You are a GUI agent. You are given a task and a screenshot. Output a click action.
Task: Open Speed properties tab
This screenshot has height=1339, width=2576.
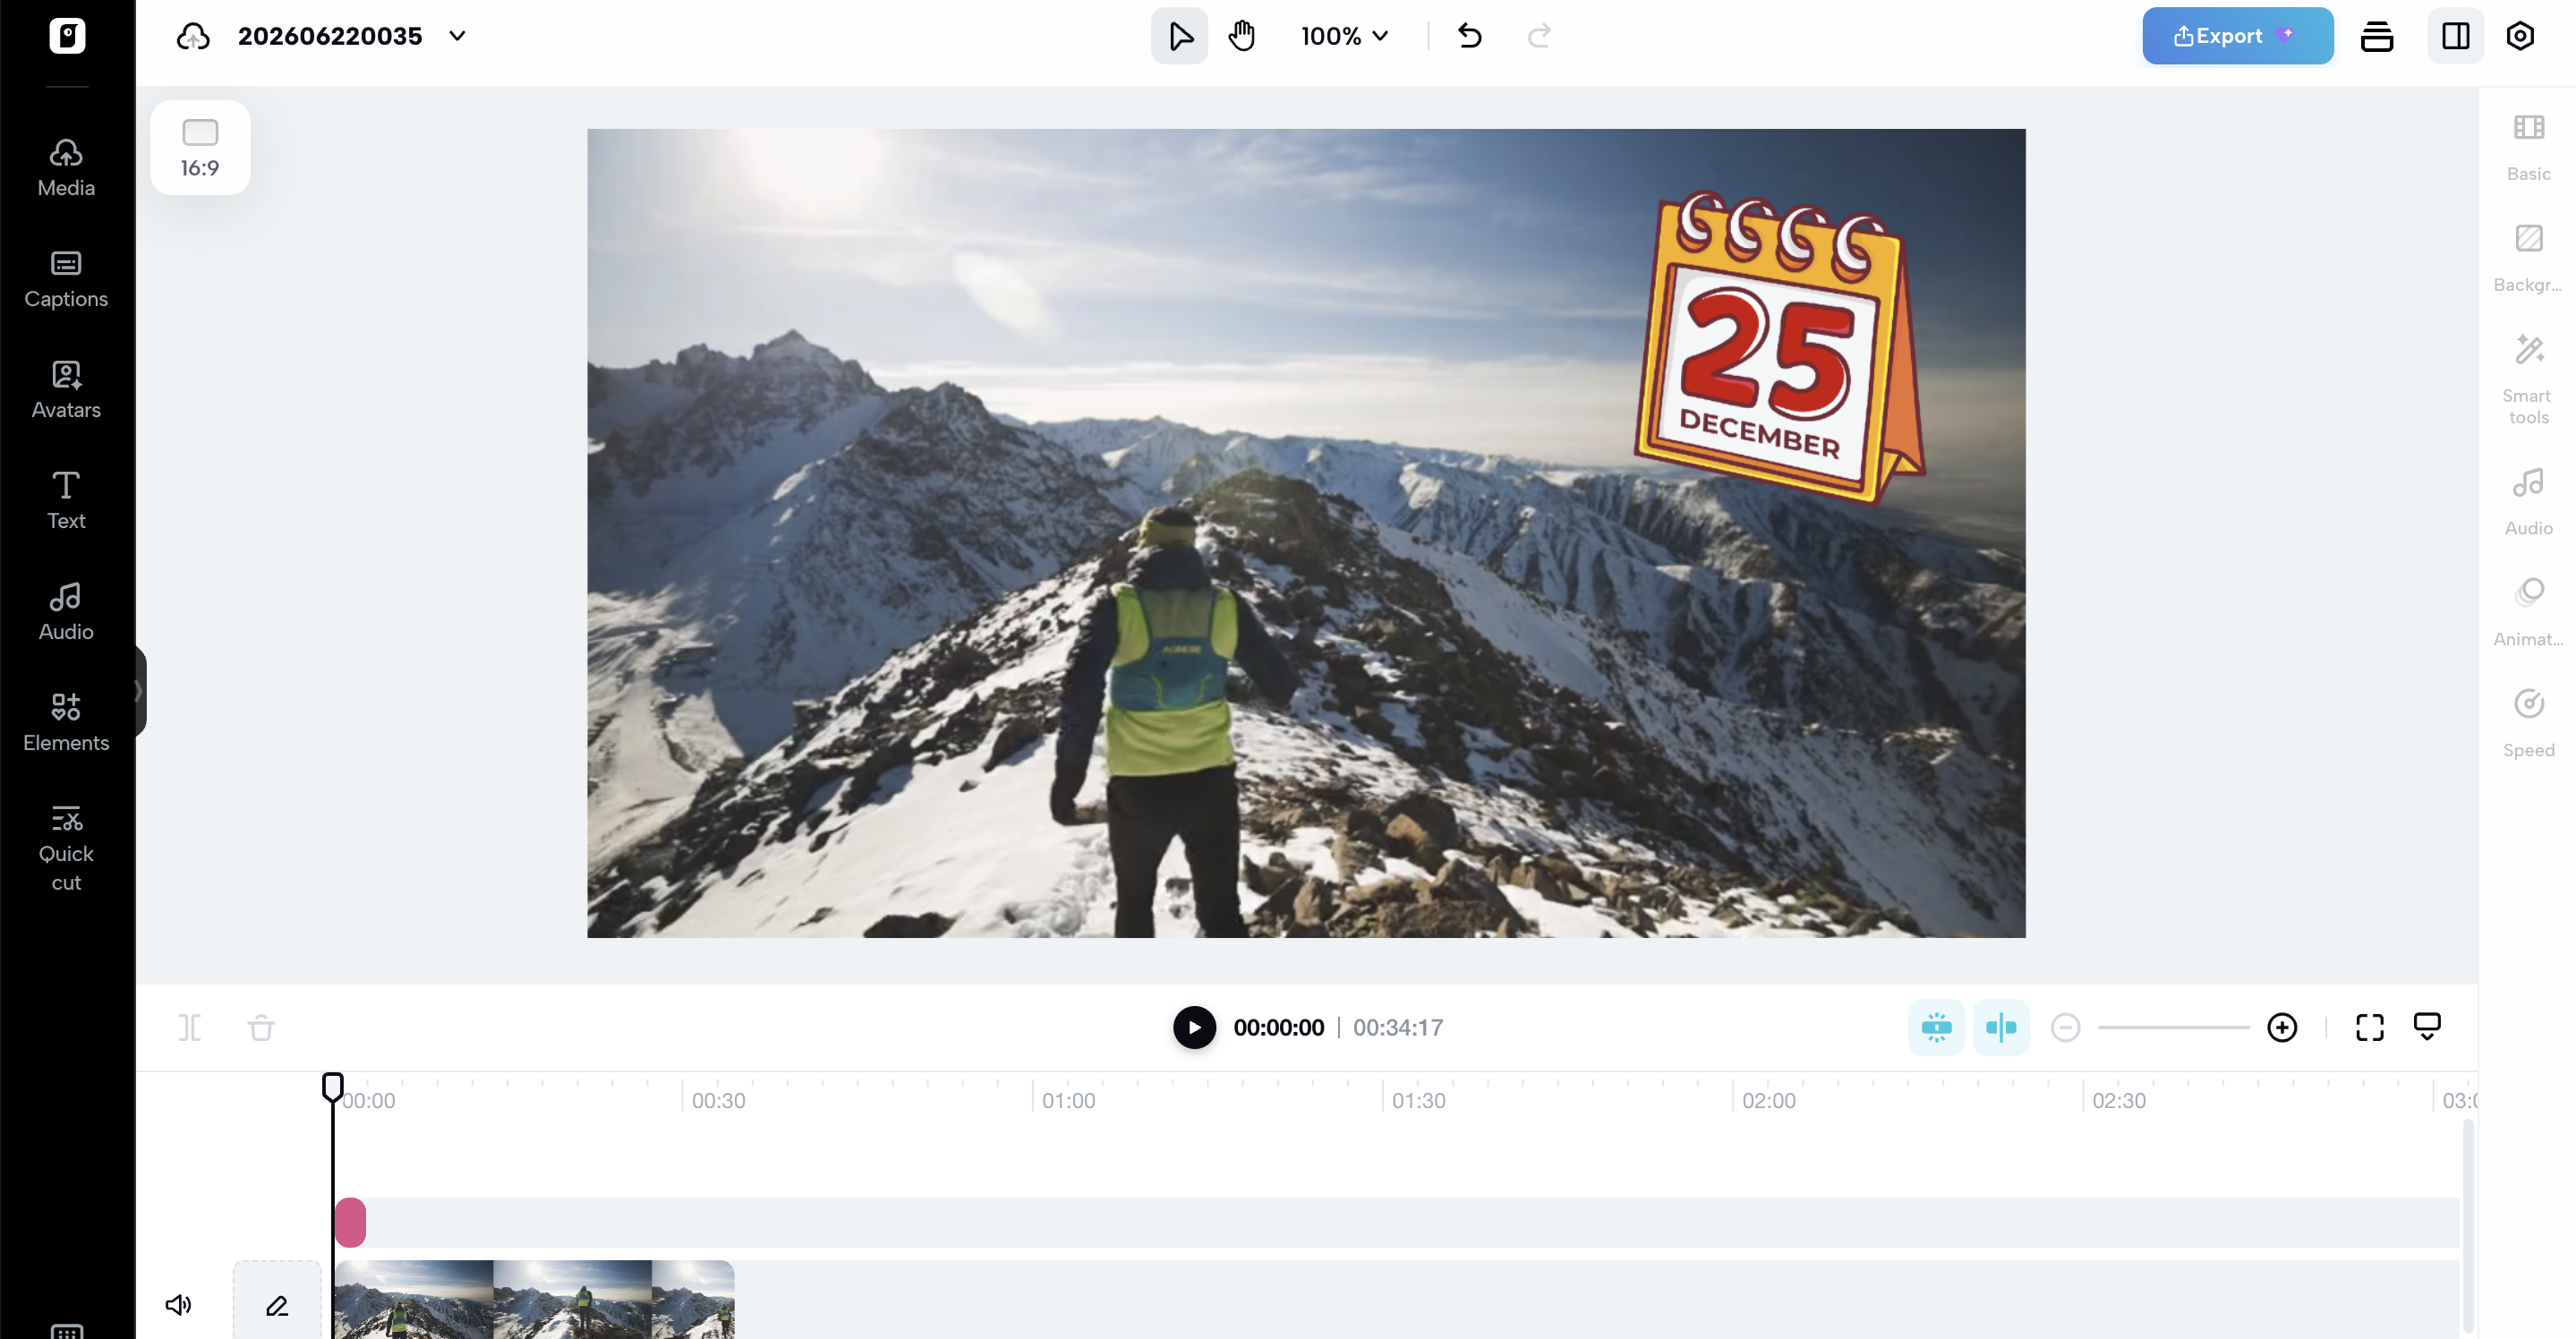pyautogui.click(x=2528, y=723)
